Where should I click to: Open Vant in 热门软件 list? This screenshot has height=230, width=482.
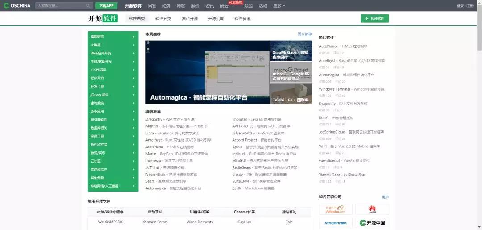click(349, 146)
